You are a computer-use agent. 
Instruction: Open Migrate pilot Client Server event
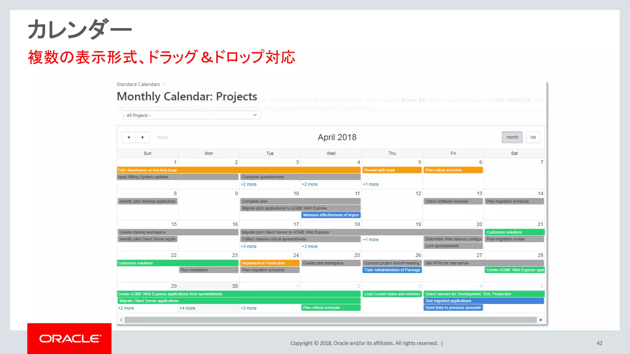pyautogui.click(x=361, y=232)
